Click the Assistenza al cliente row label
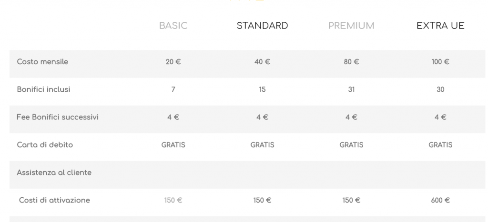This screenshot has height=222, width=488. coord(54,173)
